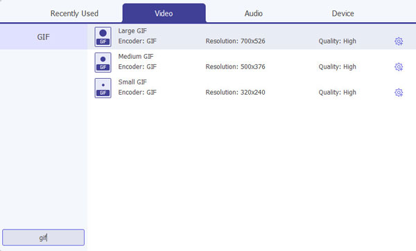Click the Large GIF format icon
Screen dimensions: 416x251
[x=103, y=37]
